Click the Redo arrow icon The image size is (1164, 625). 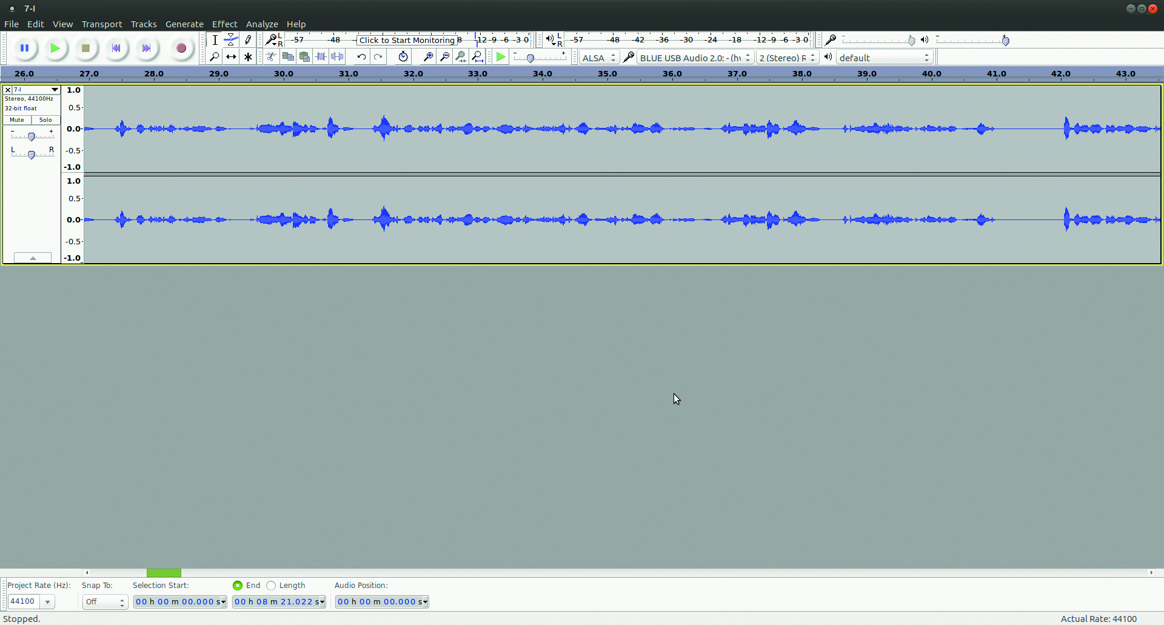coord(378,57)
